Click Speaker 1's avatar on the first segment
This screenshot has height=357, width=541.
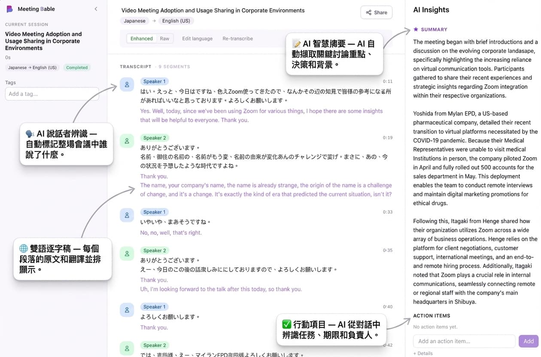pyautogui.click(x=127, y=85)
